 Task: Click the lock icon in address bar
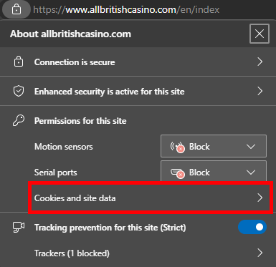click(x=16, y=10)
